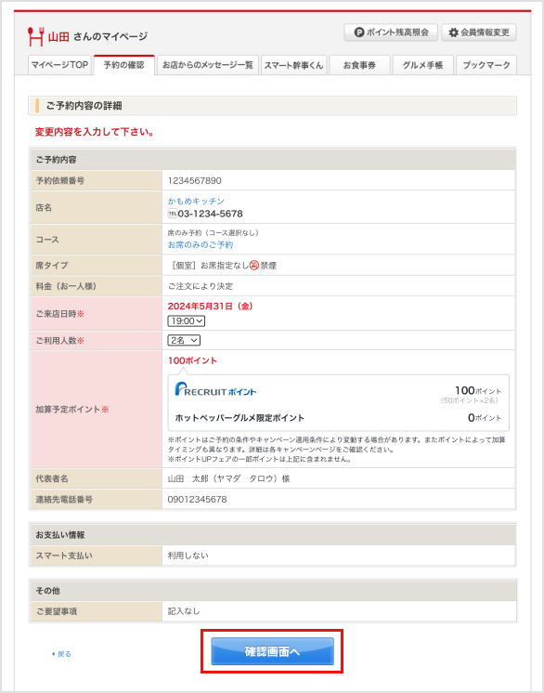Expand the 2名 party size dropdown
Viewport: 544px width, 693px height.
[184, 340]
